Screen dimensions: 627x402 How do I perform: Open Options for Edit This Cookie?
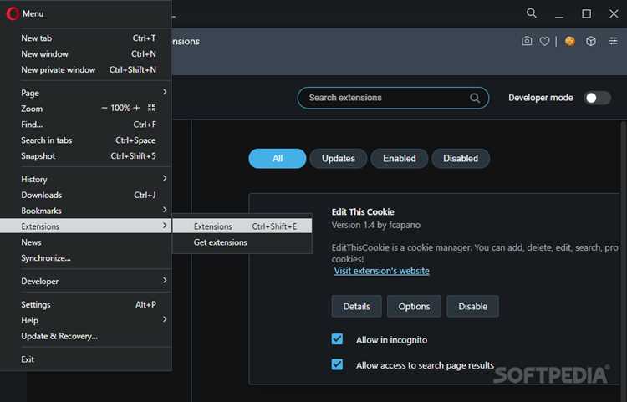(414, 307)
